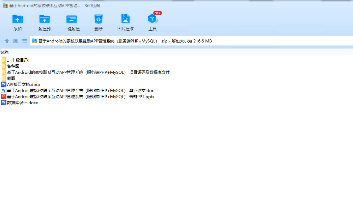The width and height of the screenshot is (353, 214).
Task: Select file name ending 答辩PPT.pptx
Action: [81, 97]
